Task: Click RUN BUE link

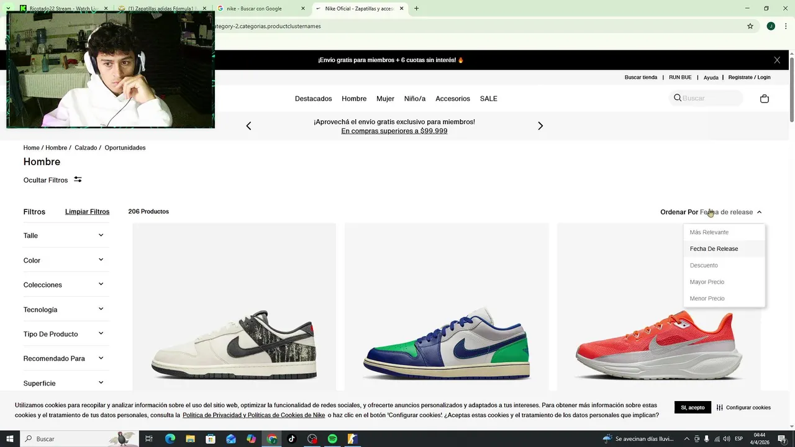Action: pyautogui.click(x=680, y=78)
